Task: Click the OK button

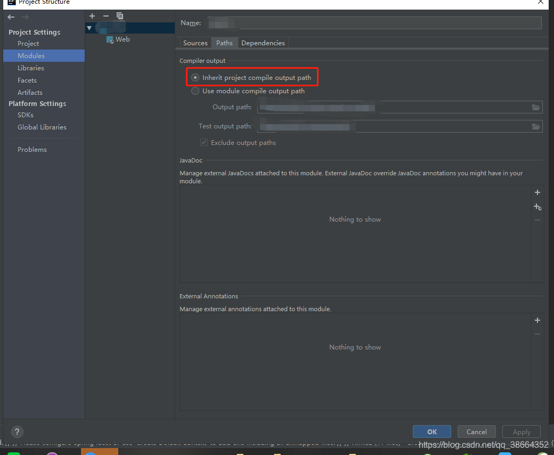Action: (x=432, y=432)
